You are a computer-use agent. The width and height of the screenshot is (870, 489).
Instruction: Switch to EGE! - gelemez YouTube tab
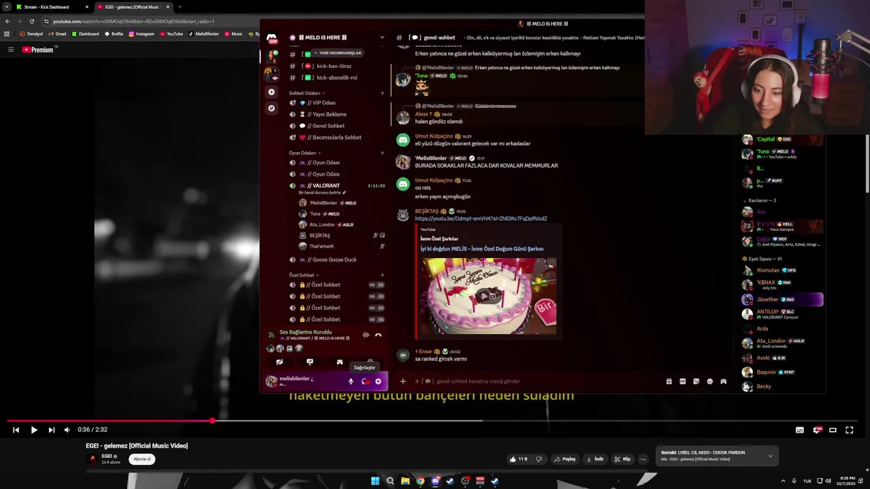[x=133, y=7]
